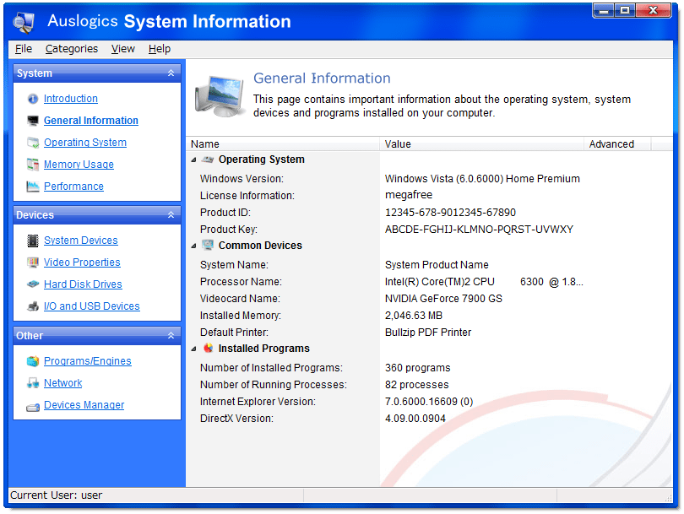Select the Product ID row
The width and height of the screenshot is (684, 514).
(x=430, y=213)
